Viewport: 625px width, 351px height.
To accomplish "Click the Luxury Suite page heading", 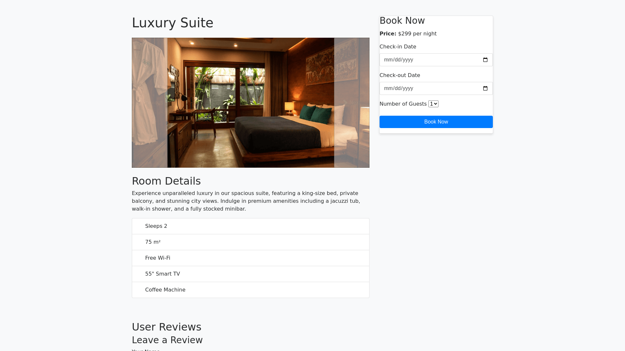I will (173, 23).
